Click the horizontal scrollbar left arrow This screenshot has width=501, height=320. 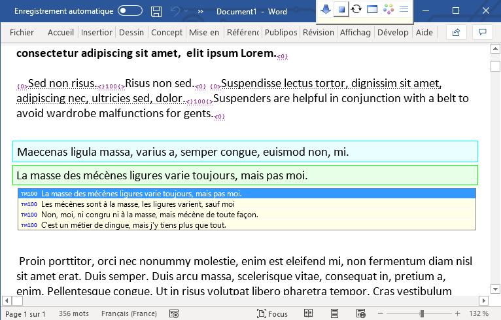7,300
